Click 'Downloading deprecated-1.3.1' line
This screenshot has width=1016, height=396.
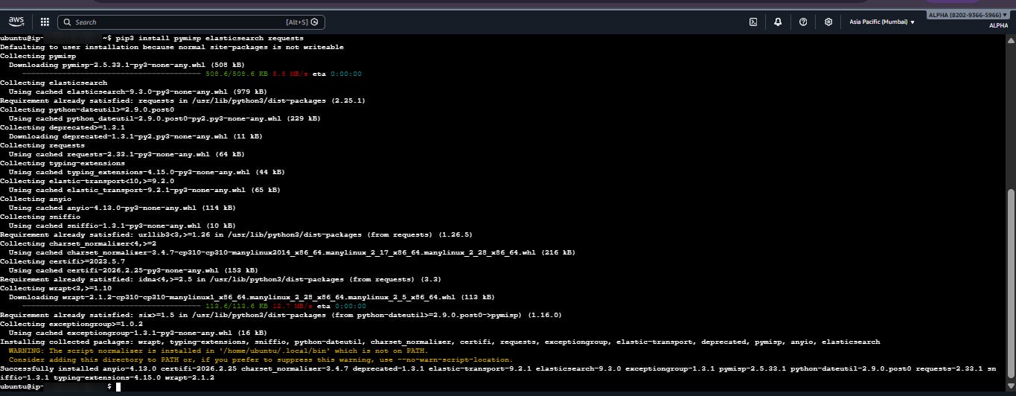(135, 136)
